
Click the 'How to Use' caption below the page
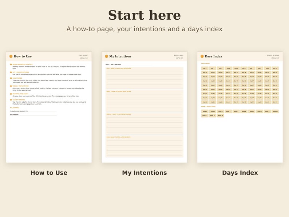click(x=49, y=173)
